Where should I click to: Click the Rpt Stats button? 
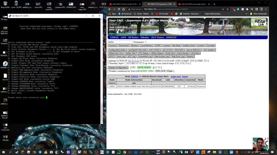click(176, 45)
